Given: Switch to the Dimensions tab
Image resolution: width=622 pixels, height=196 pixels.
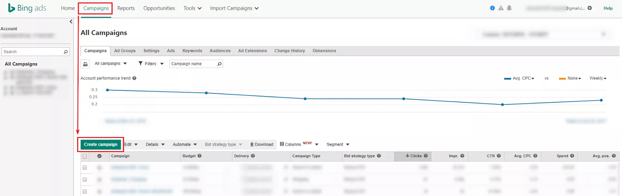Looking at the screenshot, I should pyautogui.click(x=324, y=51).
